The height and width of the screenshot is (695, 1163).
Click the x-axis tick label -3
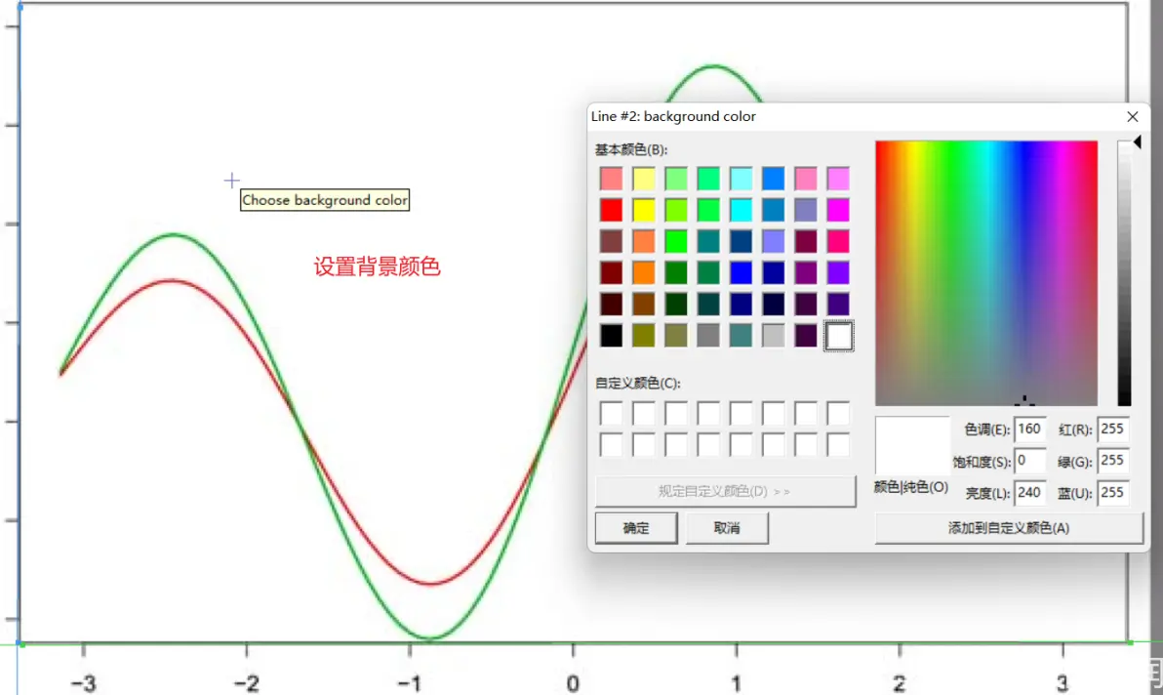[83, 683]
